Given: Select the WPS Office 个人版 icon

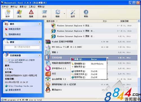Looking at the screenshot, I should (x=48, y=47).
